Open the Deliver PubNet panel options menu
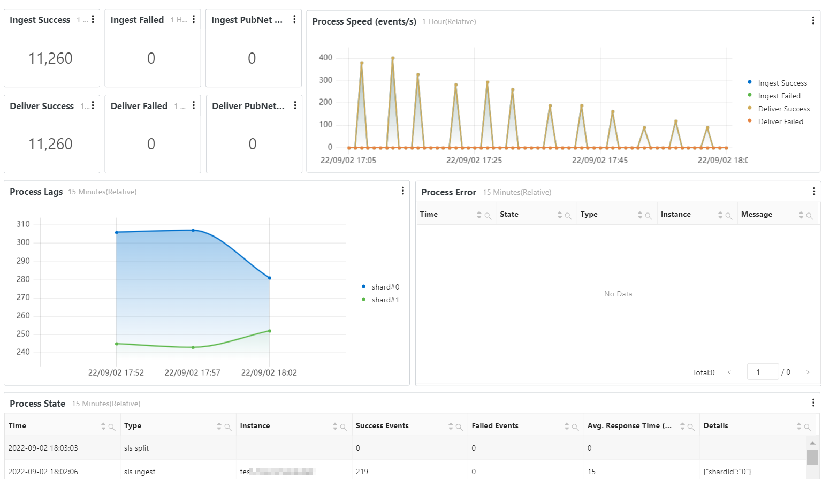Image resolution: width=830 pixels, height=479 pixels. pyautogui.click(x=295, y=105)
